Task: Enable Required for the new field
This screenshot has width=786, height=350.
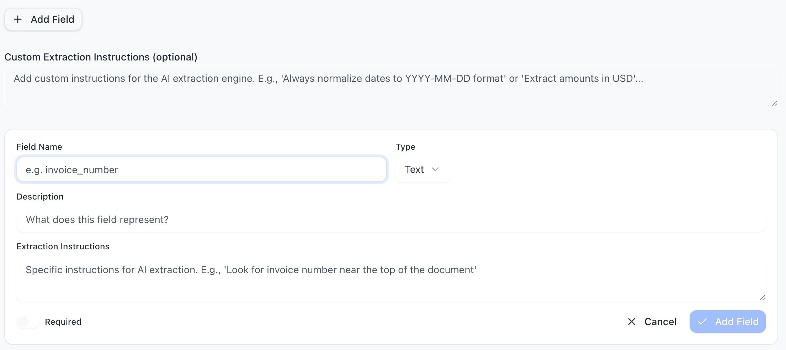Action: 28,322
